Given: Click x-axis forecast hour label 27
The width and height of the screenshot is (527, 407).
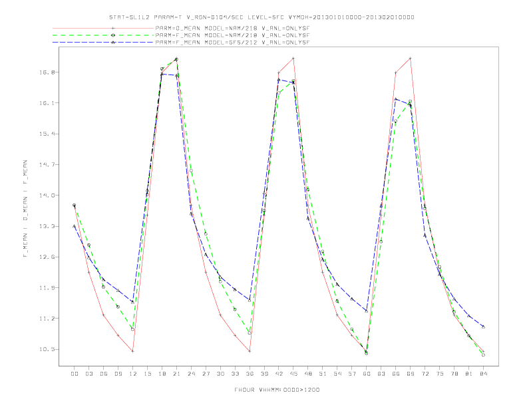Looking at the screenshot, I should point(206,374).
